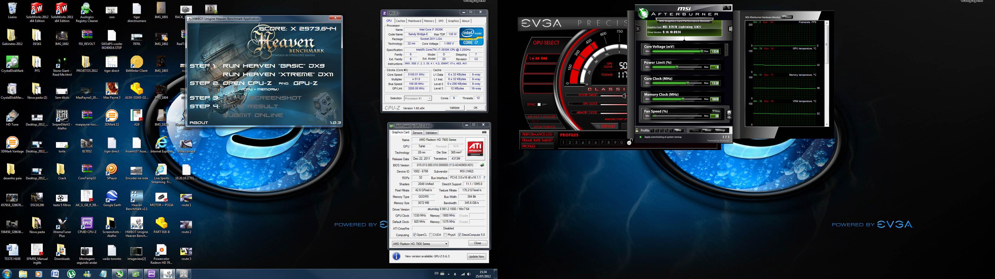Open SPlayer desktop shortcut

[x=112, y=172]
